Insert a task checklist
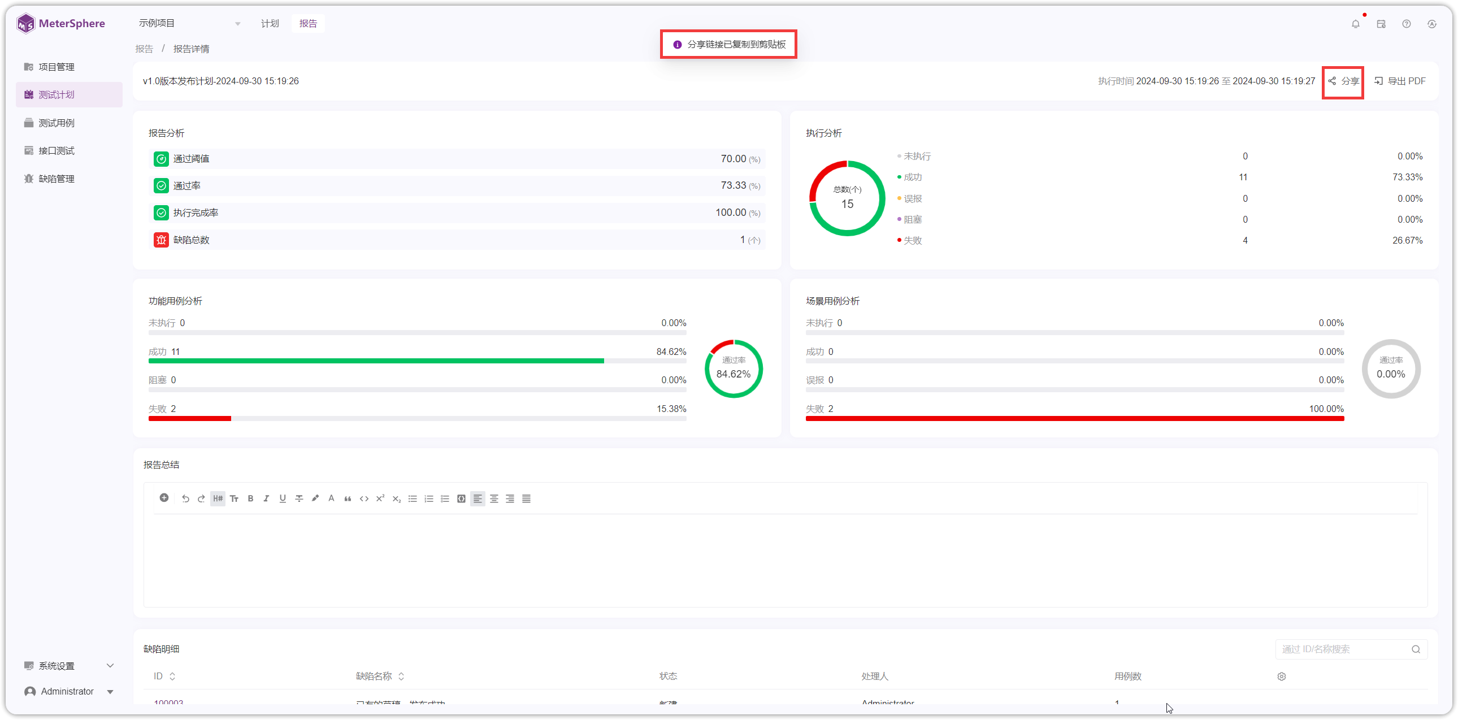Image resolution: width=1458 pixels, height=720 pixels. [x=445, y=498]
